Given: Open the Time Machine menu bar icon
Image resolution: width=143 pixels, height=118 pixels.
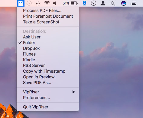Looking at the screenshot, I should (x=29, y=3).
